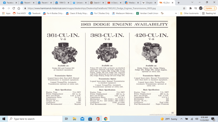
Task: Open the Facebook bookmark
Action: [35, 13]
